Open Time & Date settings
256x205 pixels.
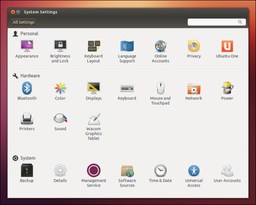[x=160, y=173]
